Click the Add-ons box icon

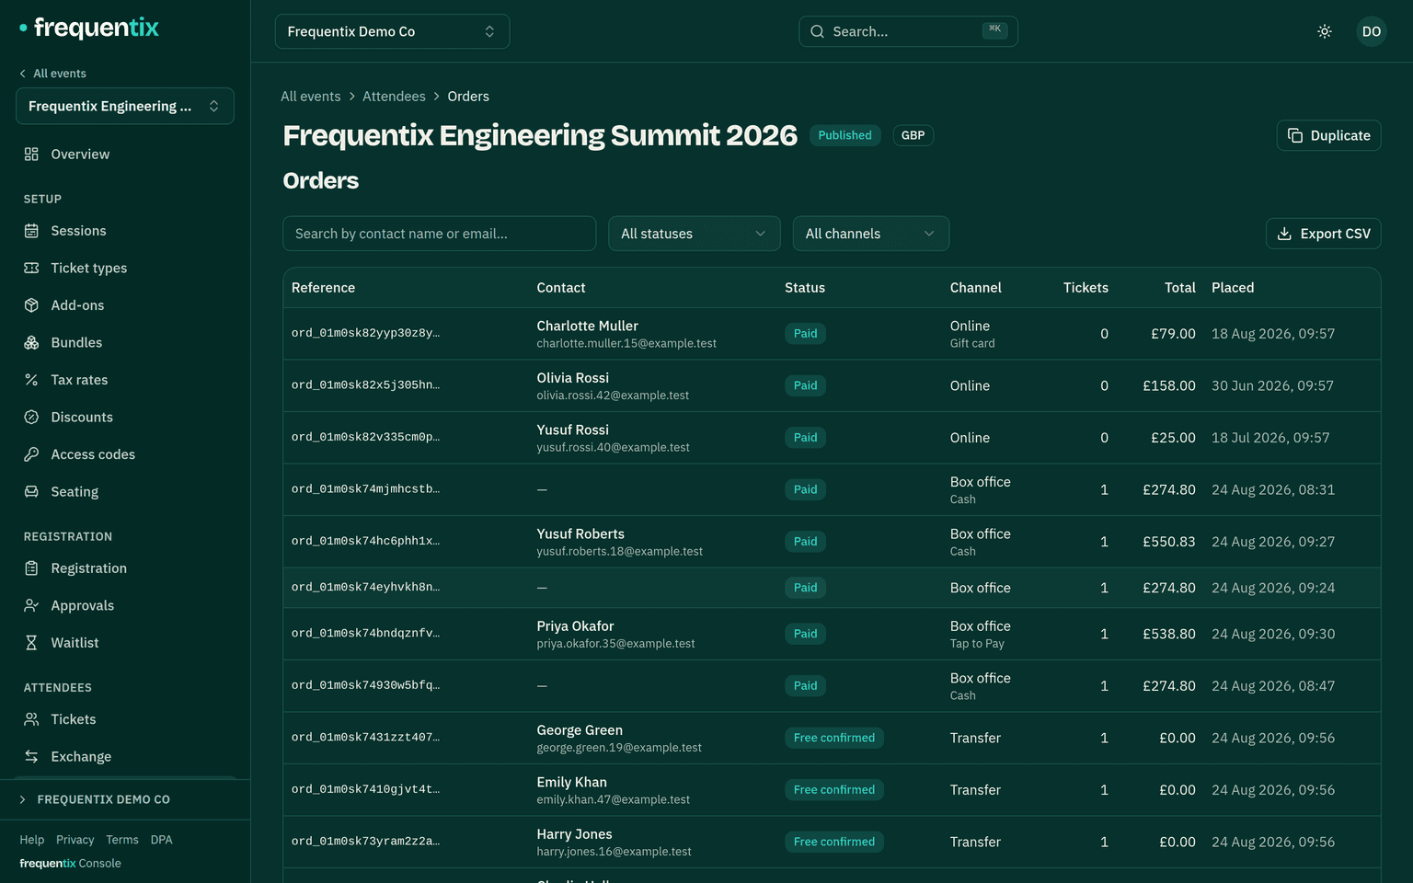pyautogui.click(x=31, y=305)
